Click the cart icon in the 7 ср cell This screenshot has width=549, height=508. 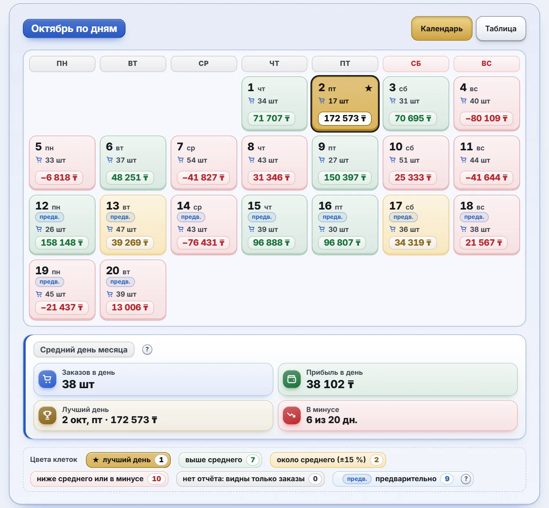point(181,160)
